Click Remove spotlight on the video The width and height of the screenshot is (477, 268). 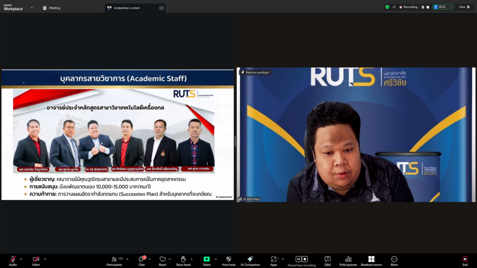point(255,73)
